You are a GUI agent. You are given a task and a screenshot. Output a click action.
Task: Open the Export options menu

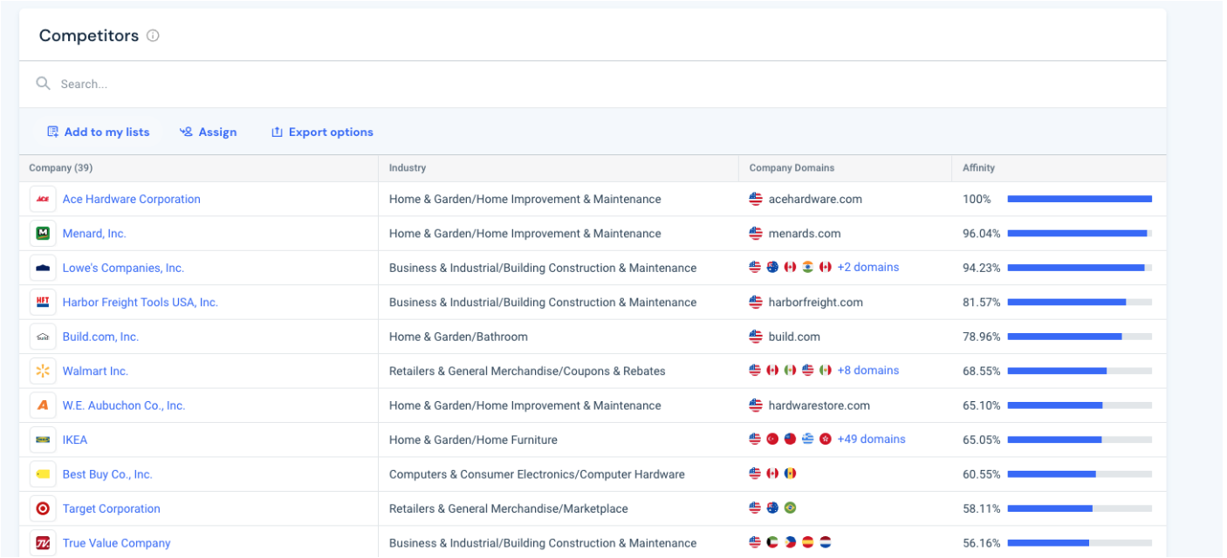pos(323,133)
